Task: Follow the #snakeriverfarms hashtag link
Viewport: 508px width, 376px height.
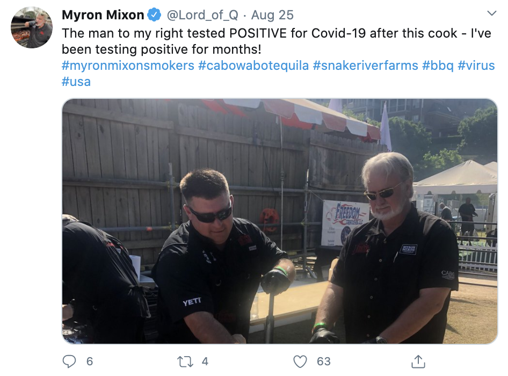Action: point(366,66)
